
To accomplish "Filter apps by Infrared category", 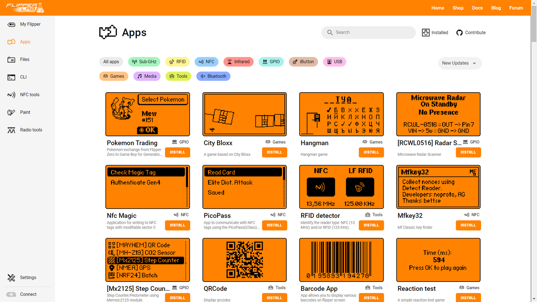I will tap(239, 62).
